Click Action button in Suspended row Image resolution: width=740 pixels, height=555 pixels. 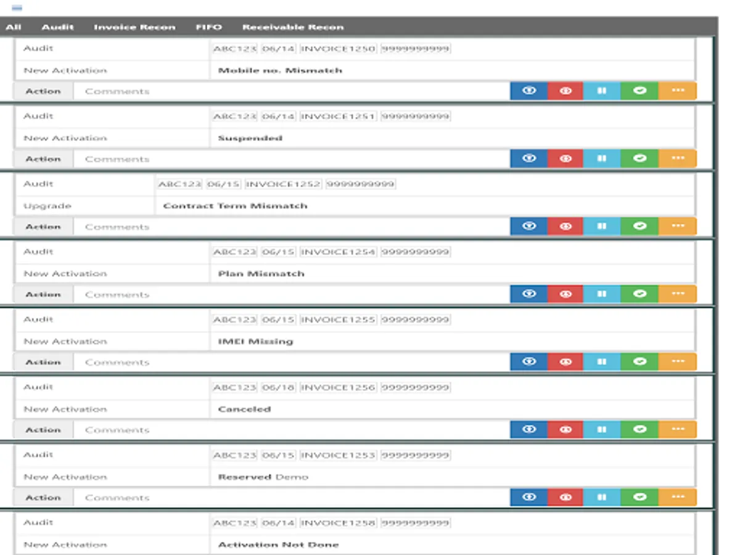pyautogui.click(x=43, y=159)
